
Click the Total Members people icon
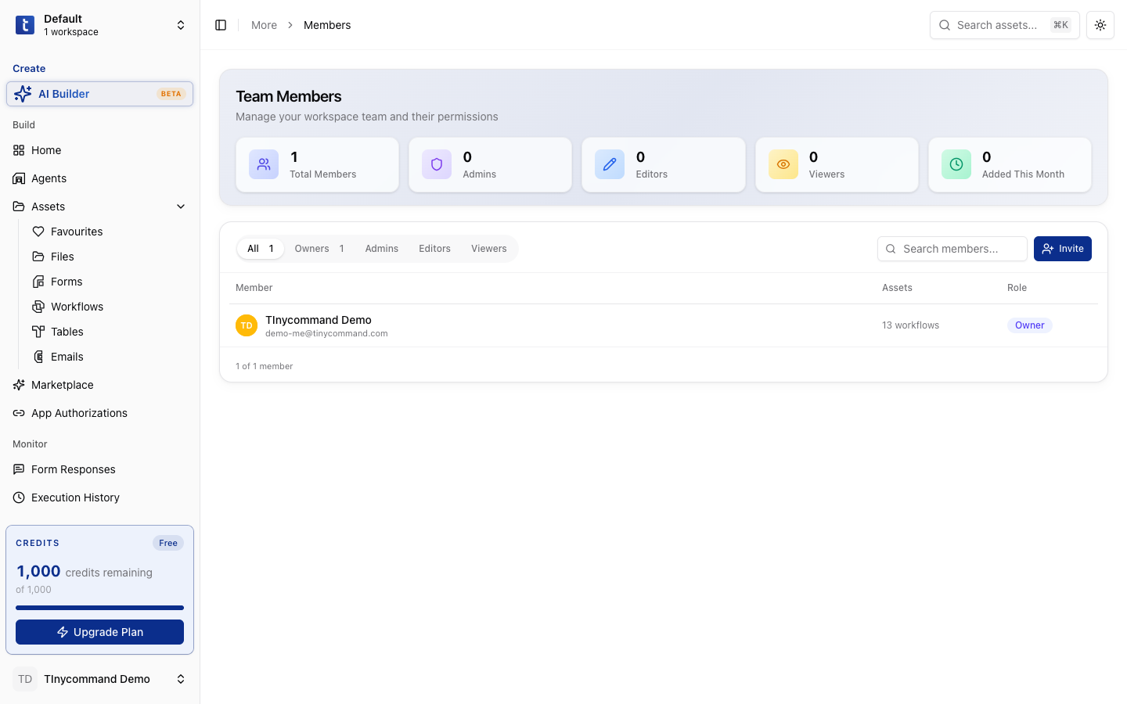264,164
